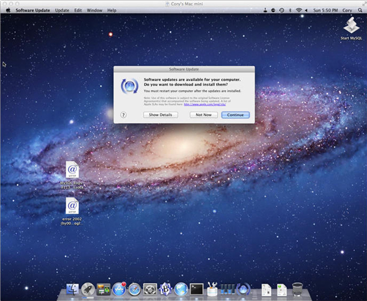This screenshot has height=301, width=367.
Task: Open the App Store in the Dock
Action: coord(120,290)
